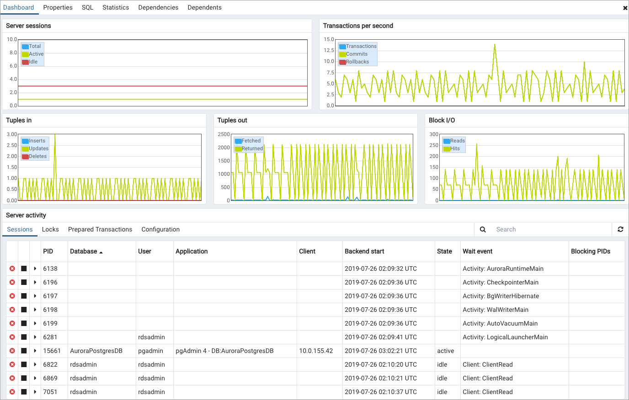Cancel active query for PID 15661
The width and height of the screenshot is (629, 400).
[x=24, y=351]
